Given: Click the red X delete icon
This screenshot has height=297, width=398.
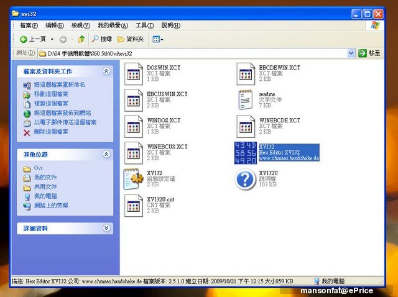Looking at the screenshot, I should [27, 132].
